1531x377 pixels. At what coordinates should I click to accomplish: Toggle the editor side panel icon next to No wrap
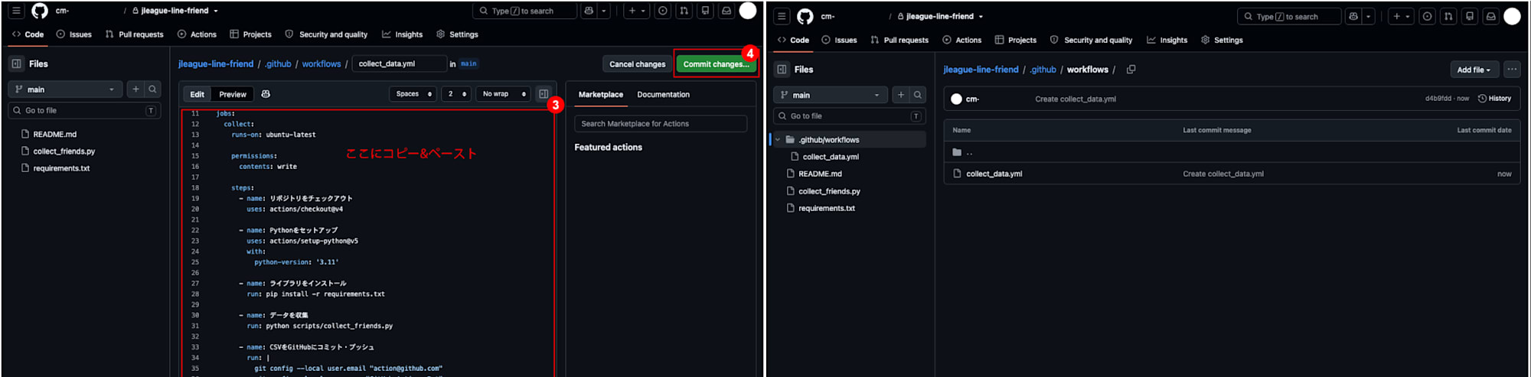[544, 94]
